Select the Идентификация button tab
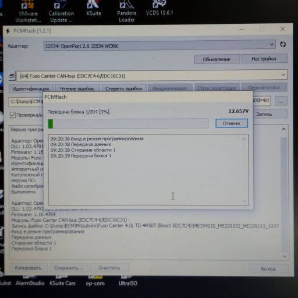 (31, 88)
